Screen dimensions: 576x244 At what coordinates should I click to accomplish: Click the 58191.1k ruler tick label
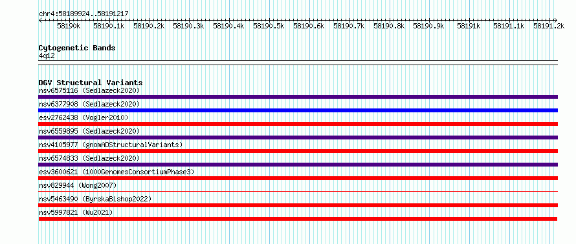coord(509,26)
